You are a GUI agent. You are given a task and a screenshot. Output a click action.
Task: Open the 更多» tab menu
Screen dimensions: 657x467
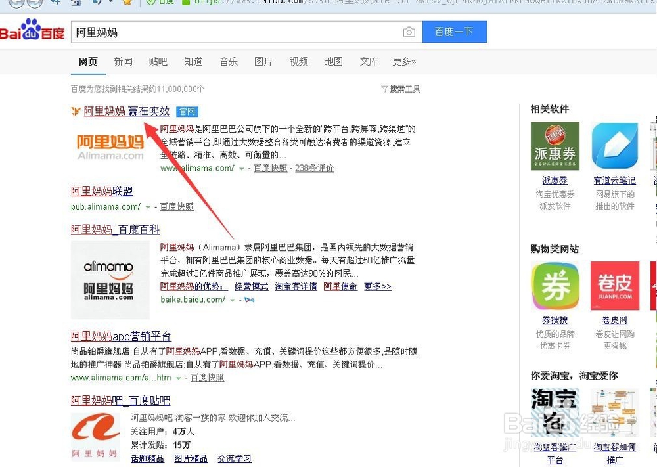click(404, 62)
